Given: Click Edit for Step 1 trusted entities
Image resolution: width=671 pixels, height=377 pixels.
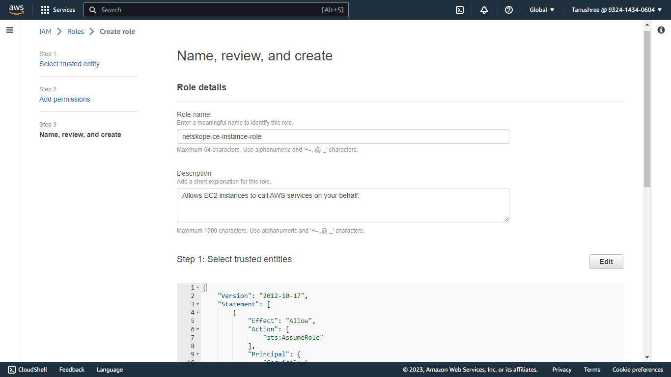Looking at the screenshot, I should click(x=606, y=262).
